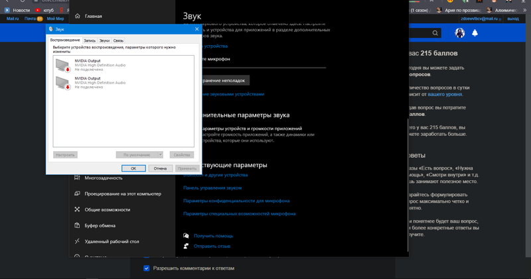
Task: Open the Ария по прозвищу bookmark
Action: [458, 10]
